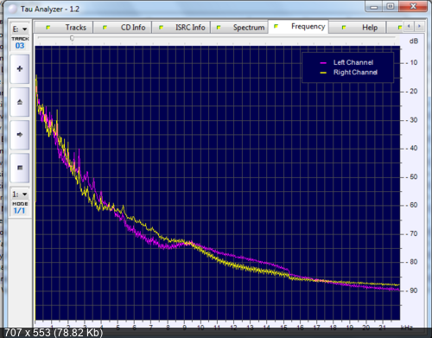
Task: Click the 1/1 mode display
Action: 19,211
